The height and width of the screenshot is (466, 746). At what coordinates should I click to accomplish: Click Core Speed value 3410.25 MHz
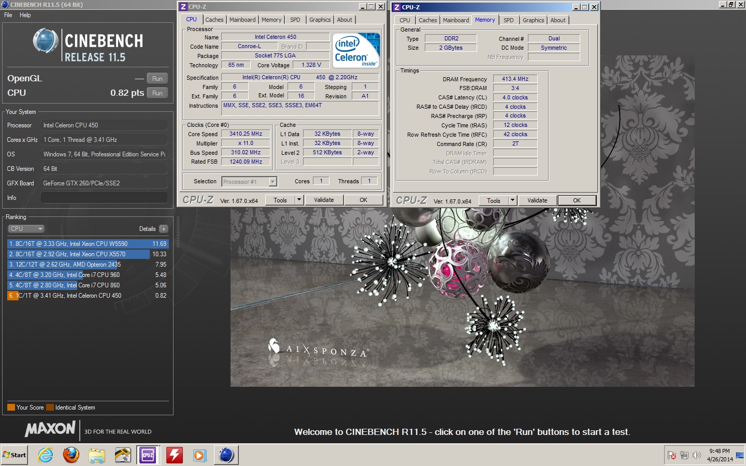(x=246, y=134)
